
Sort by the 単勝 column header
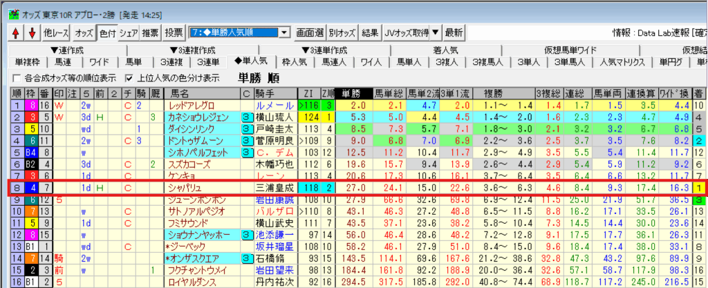351,93
